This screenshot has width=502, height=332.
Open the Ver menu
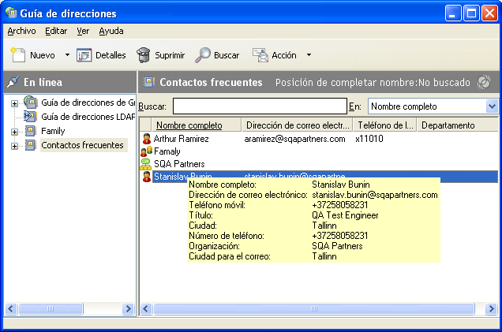[x=83, y=31]
